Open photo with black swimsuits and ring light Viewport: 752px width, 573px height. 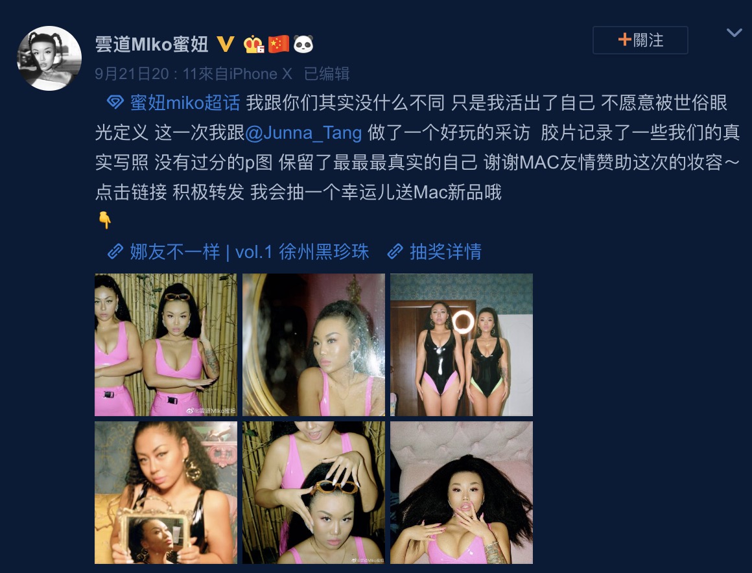(462, 345)
